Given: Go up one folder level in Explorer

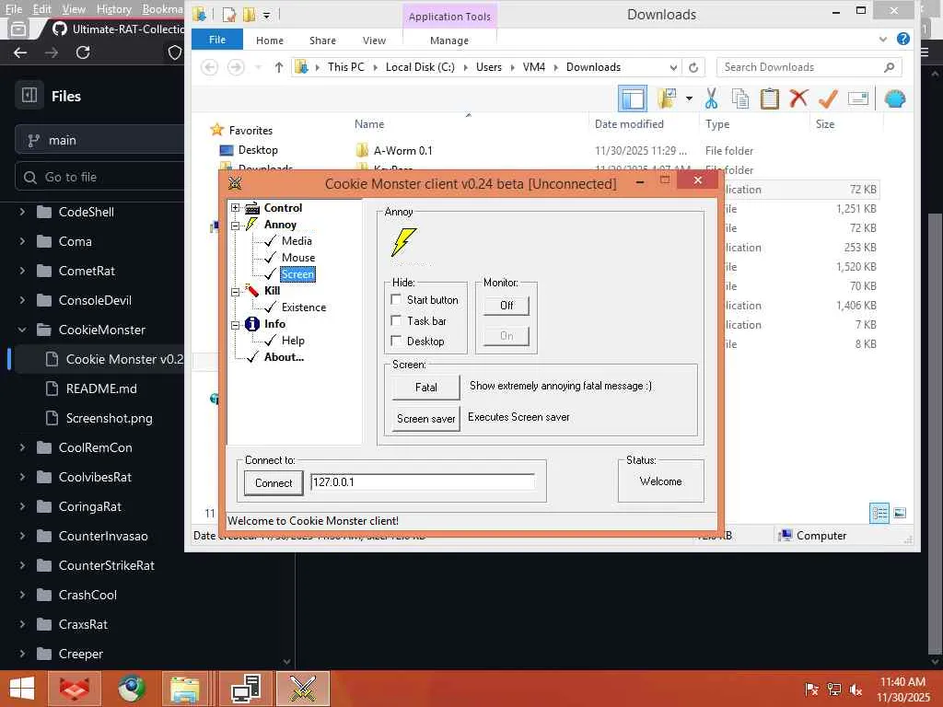Looking at the screenshot, I should (x=278, y=67).
